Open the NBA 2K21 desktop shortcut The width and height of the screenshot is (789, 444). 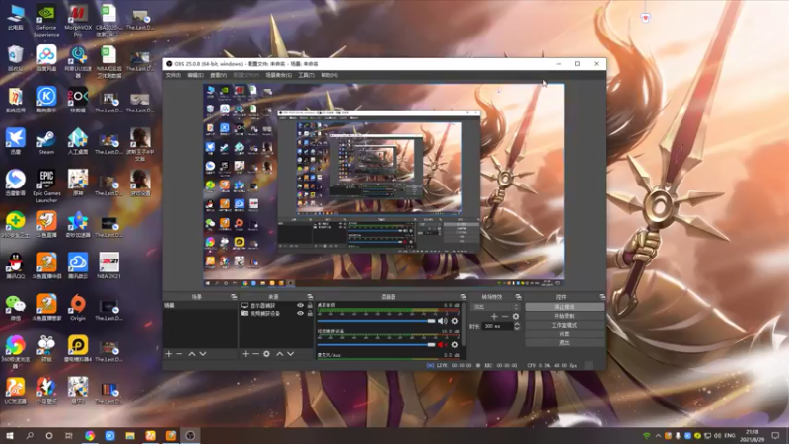click(x=108, y=265)
